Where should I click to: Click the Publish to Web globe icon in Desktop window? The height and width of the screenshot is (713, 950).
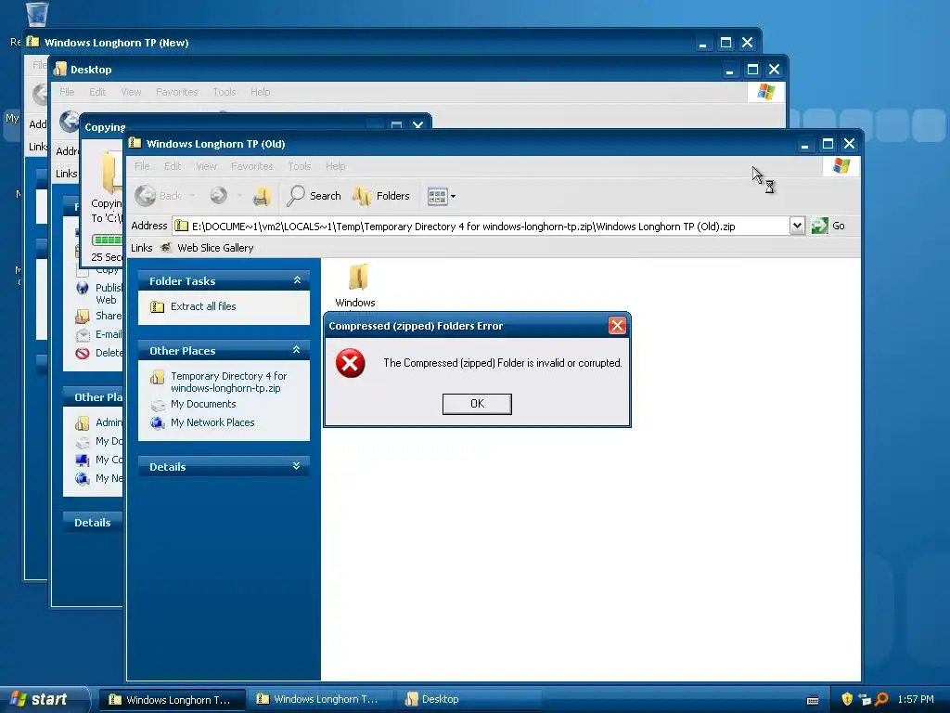point(83,288)
